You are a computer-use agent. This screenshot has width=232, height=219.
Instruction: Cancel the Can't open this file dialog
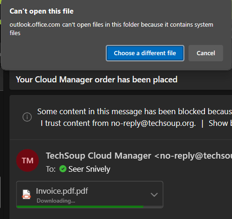point(206,53)
